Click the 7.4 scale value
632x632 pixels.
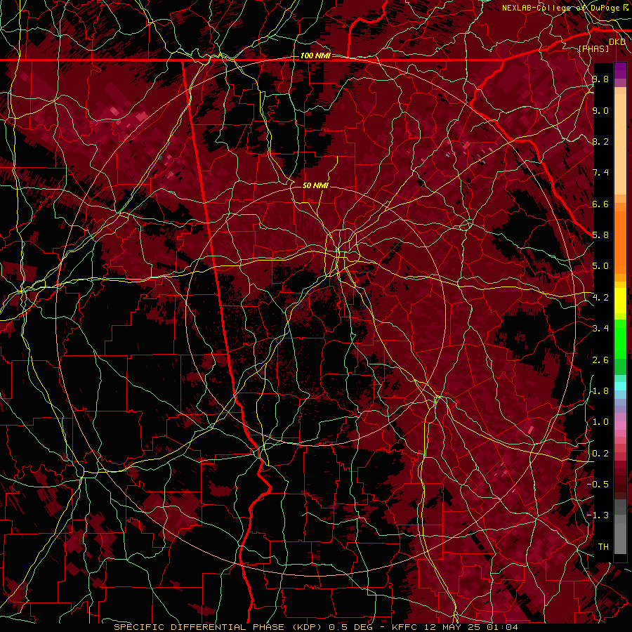(600, 173)
